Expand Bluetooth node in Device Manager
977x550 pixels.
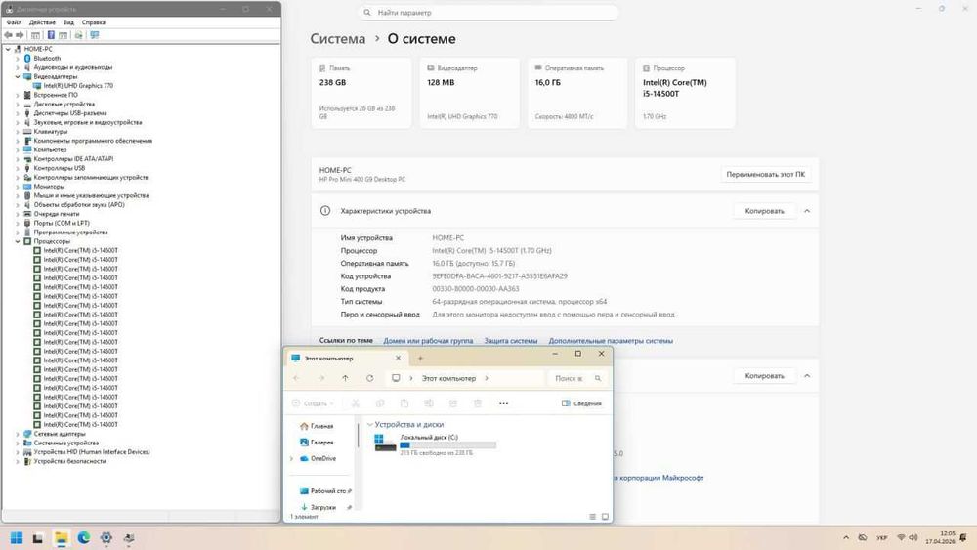(18, 58)
